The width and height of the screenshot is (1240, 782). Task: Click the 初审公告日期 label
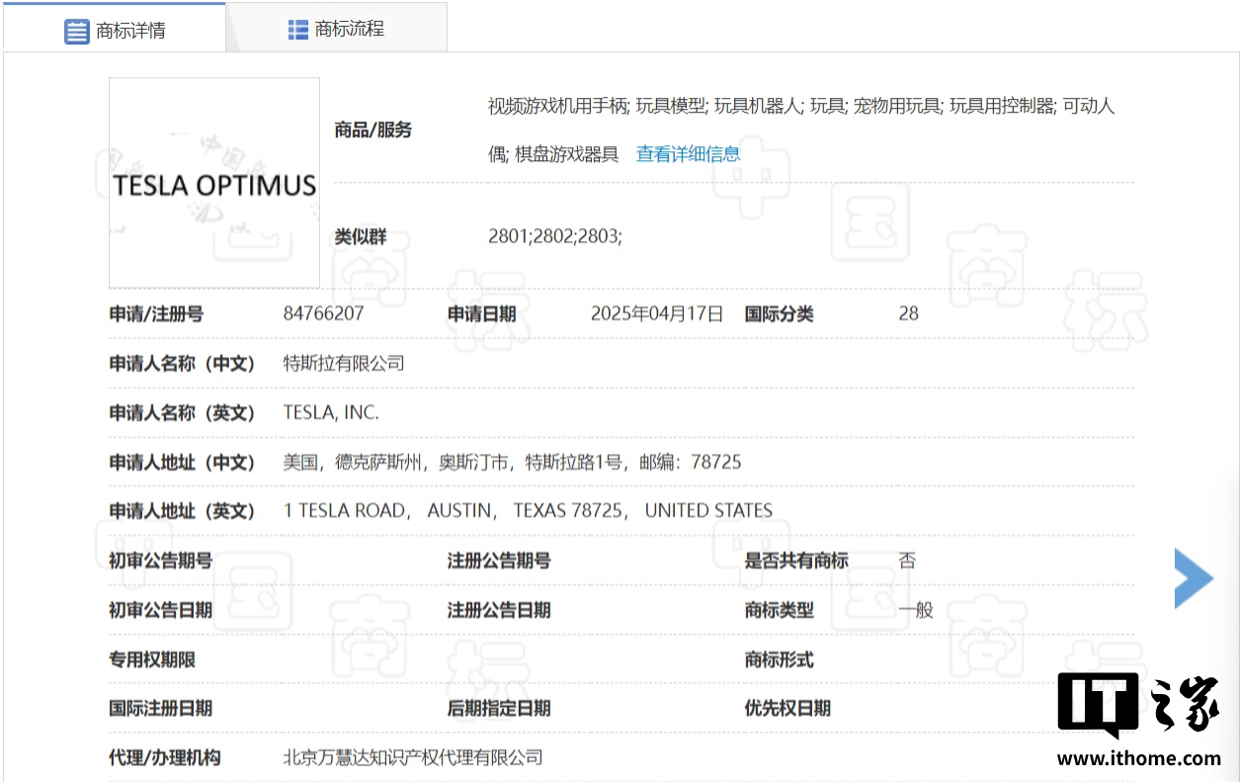point(160,610)
